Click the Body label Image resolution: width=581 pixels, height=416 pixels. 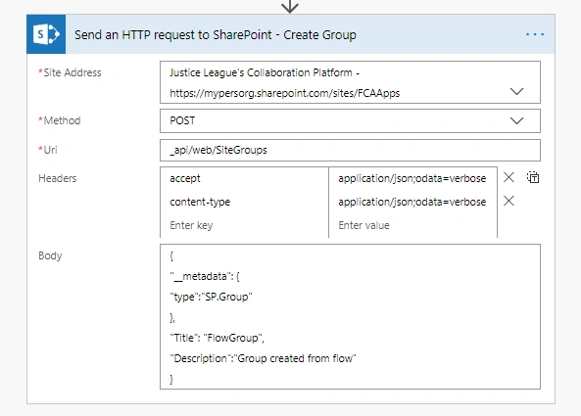click(x=50, y=255)
